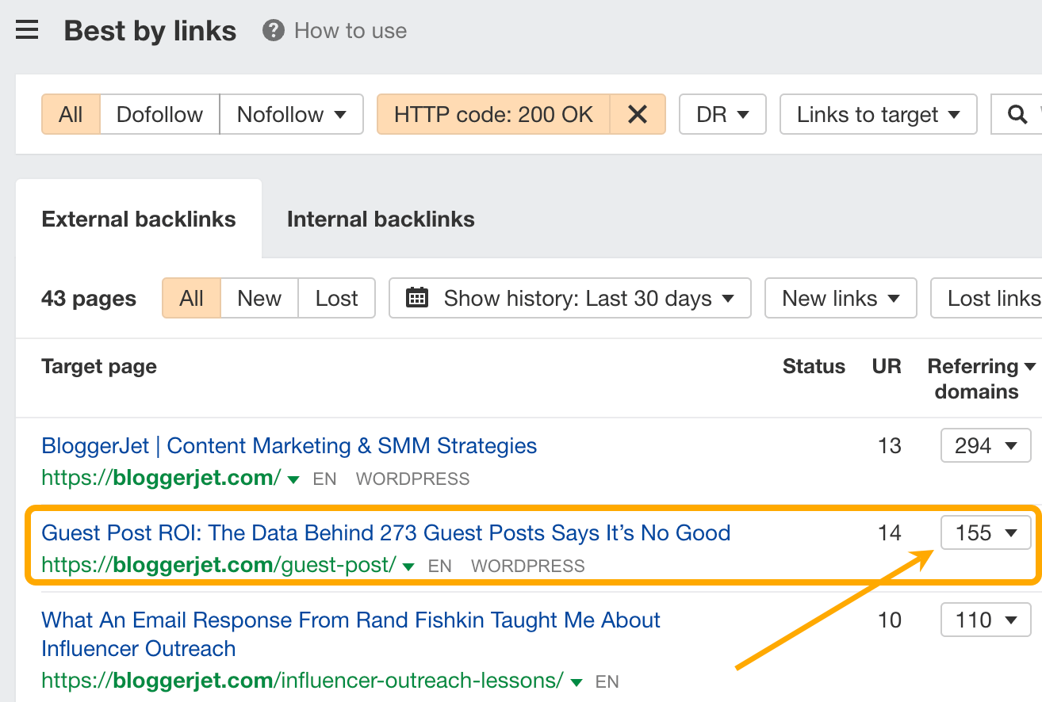Open the Guest Post ROI article link
The height and width of the screenshot is (702, 1042).
click(x=385, y=532)
